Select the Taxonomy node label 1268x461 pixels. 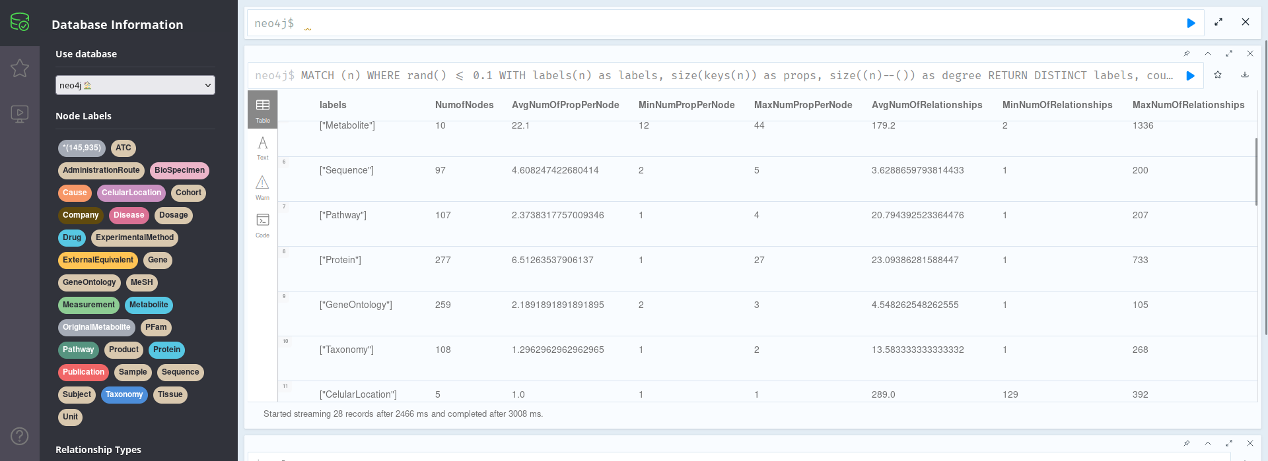[124, 395]
